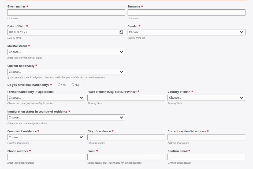Open the Immigration status dropdown
Screen dimensions: 253x169
coord(66,117)
